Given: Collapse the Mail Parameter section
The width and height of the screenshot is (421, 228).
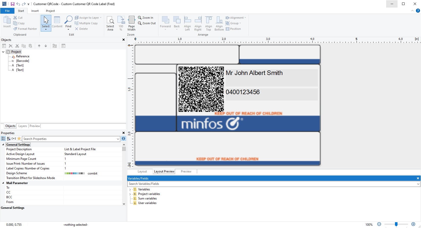Looking at the screenshot, I should pyautogui.click(x=3, y=183).
